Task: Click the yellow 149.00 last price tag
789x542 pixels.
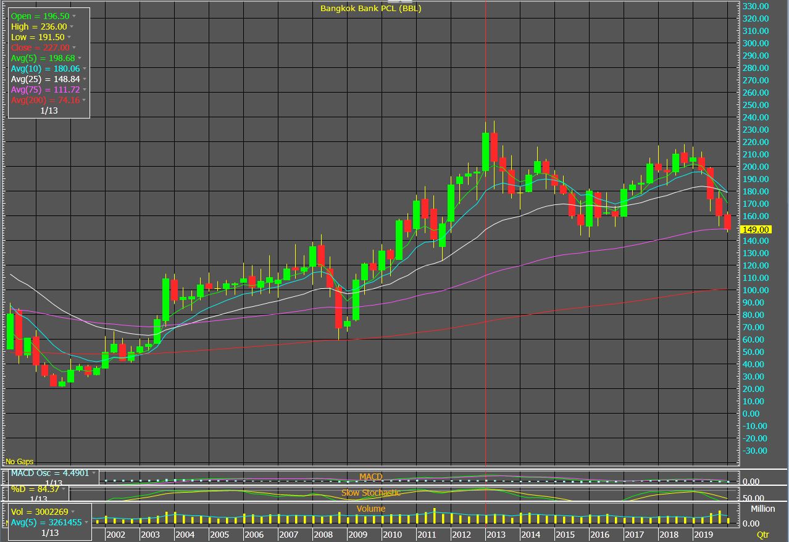Action: point(756,230)
